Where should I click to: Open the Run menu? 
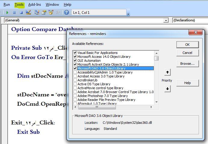coord(7,5)
